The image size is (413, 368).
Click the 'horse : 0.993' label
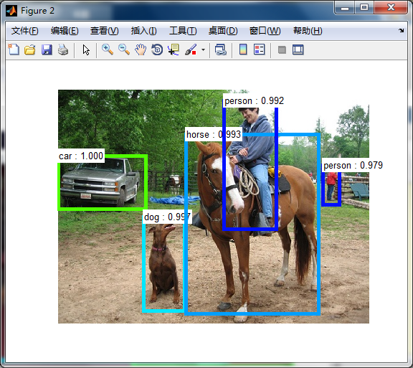pos(214,135)
